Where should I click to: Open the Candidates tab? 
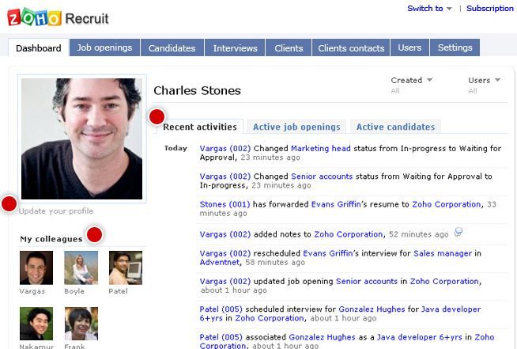(x=172, y=48)
